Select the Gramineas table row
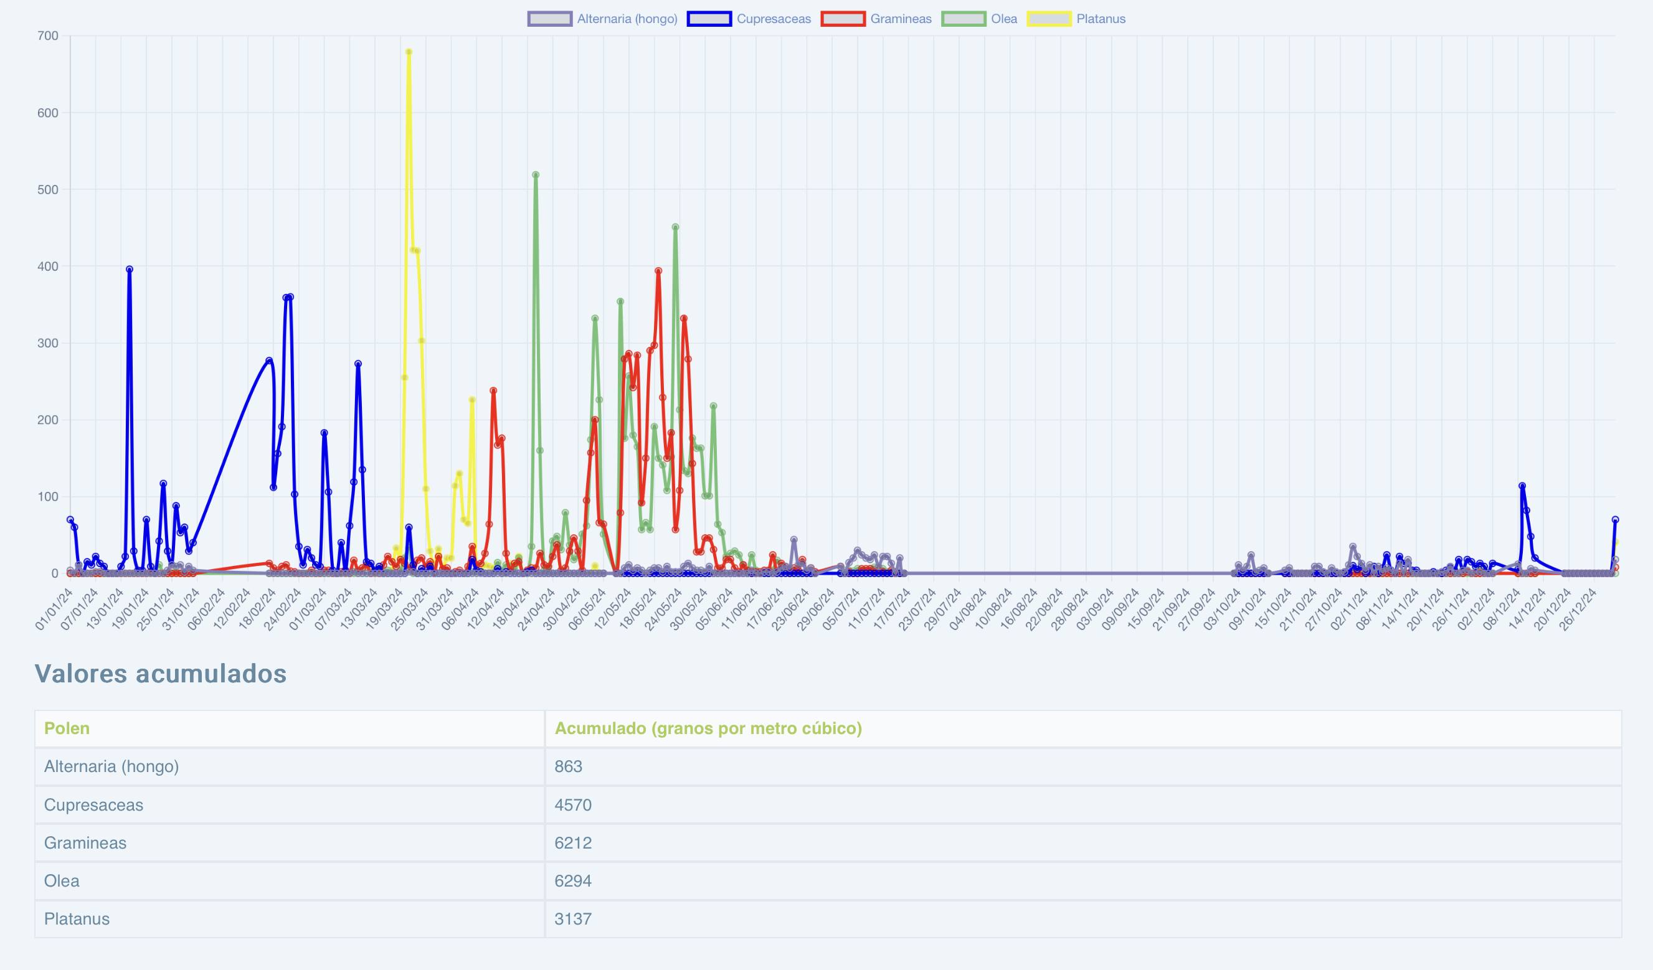Screen dimensions: 1653x970 pyautogui.click(x=85, y=843)
